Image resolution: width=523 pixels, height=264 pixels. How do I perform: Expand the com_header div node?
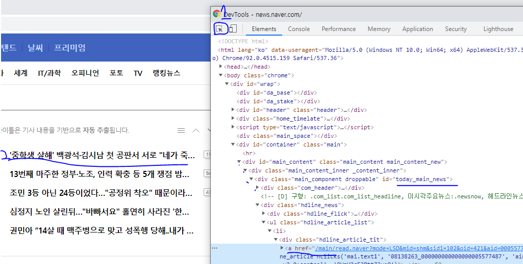pyautogui.click(x=257, y=188)
